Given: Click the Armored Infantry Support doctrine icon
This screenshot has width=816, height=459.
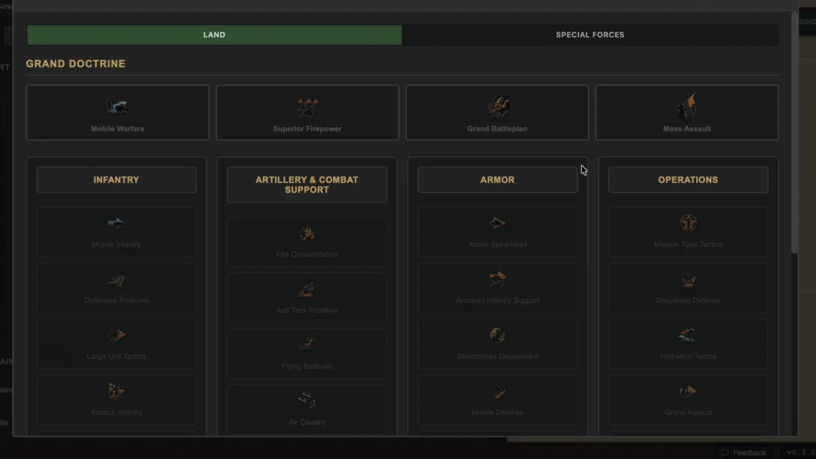Looking at the screenshot, I should click(x=497, y=279).
